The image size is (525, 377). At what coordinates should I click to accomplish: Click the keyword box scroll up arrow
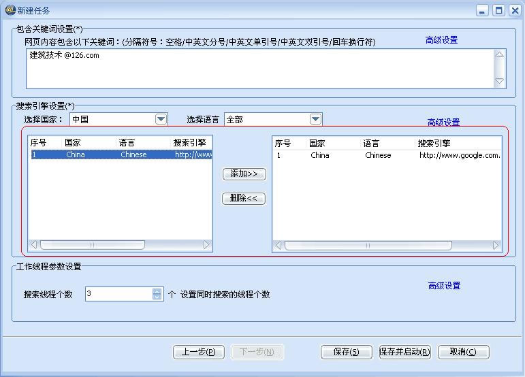(x=500, y=54)
